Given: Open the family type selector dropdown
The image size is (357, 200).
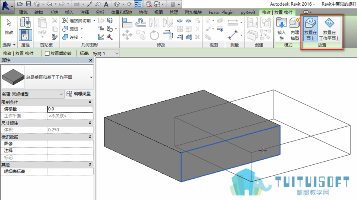Looking at the screenshot, I should [91, 77].
